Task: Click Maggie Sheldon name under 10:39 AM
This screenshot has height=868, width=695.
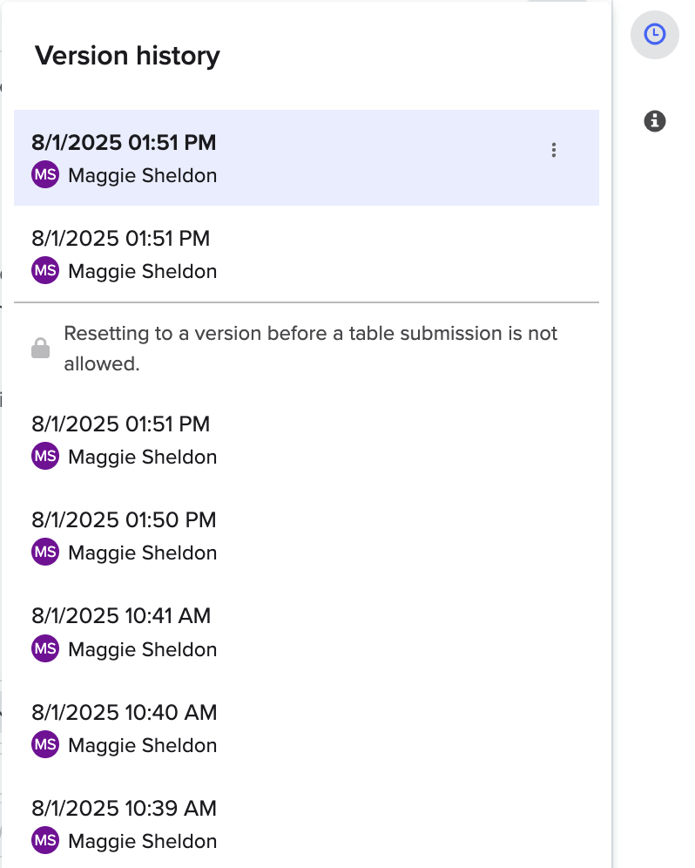Action: click(x=142, y=841)
